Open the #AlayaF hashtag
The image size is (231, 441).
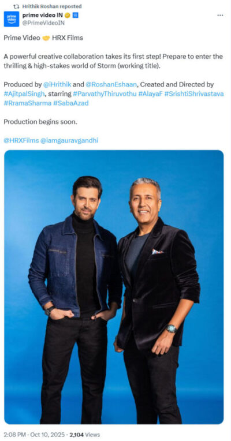[150, 94]
